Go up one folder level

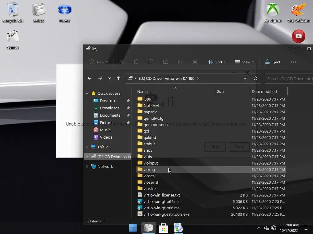pyautogui.click(x=118, y=78)
